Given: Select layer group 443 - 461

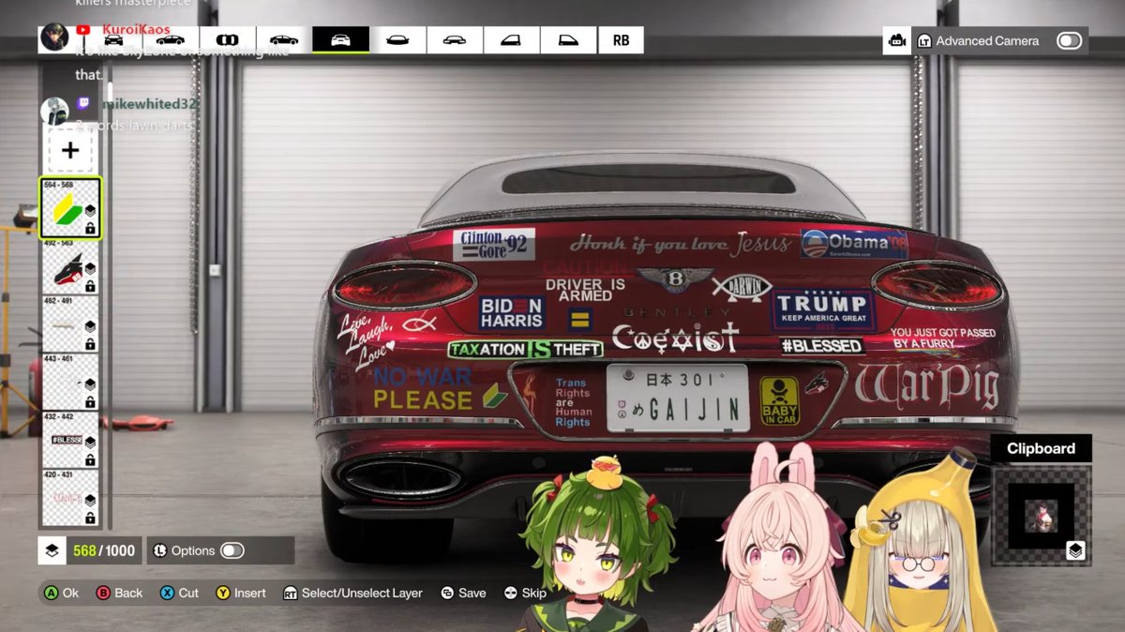Looking at the screenshot, I should click(70, 383).
